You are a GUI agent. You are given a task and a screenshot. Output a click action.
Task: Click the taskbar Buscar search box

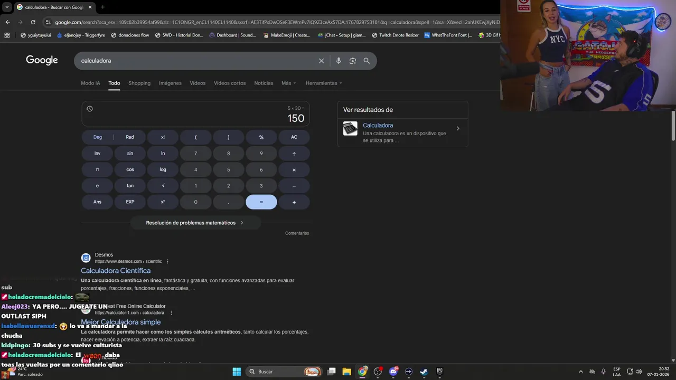[x=285, y=372]
